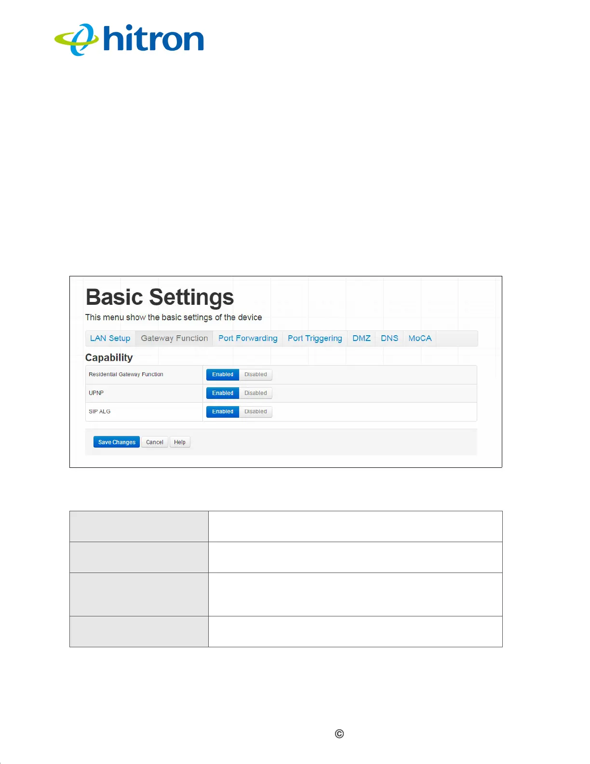The height and width of the screenshot is (764, 590).
Task: Open the LAN Setup tab
Action: tap(110, 338)
